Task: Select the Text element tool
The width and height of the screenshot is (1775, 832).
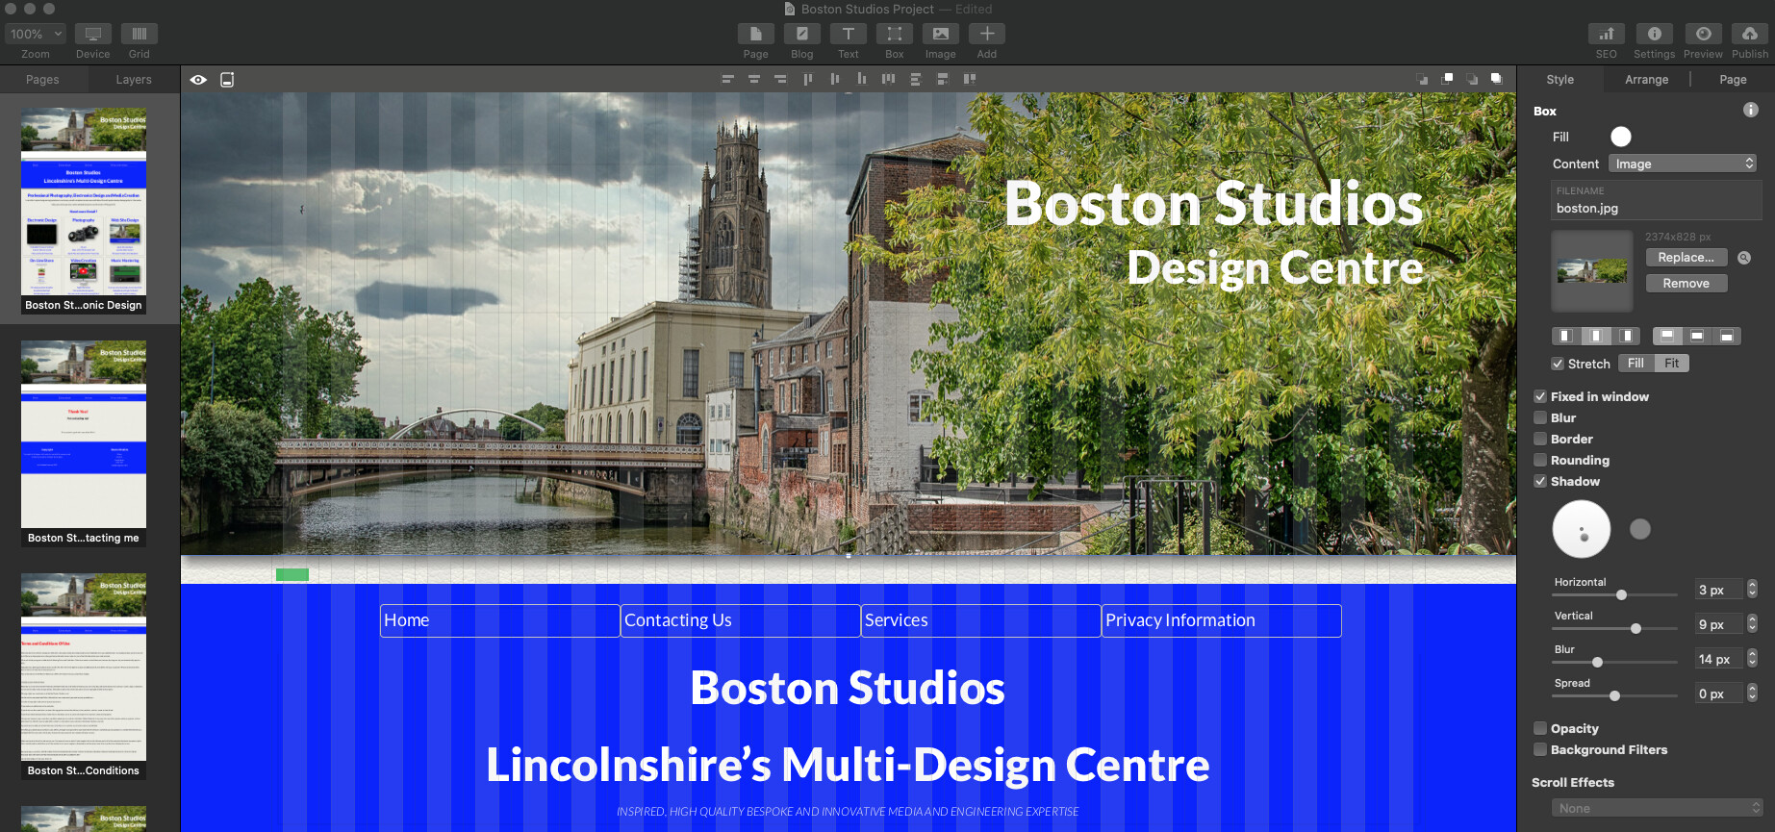Action: coord(849,34)
